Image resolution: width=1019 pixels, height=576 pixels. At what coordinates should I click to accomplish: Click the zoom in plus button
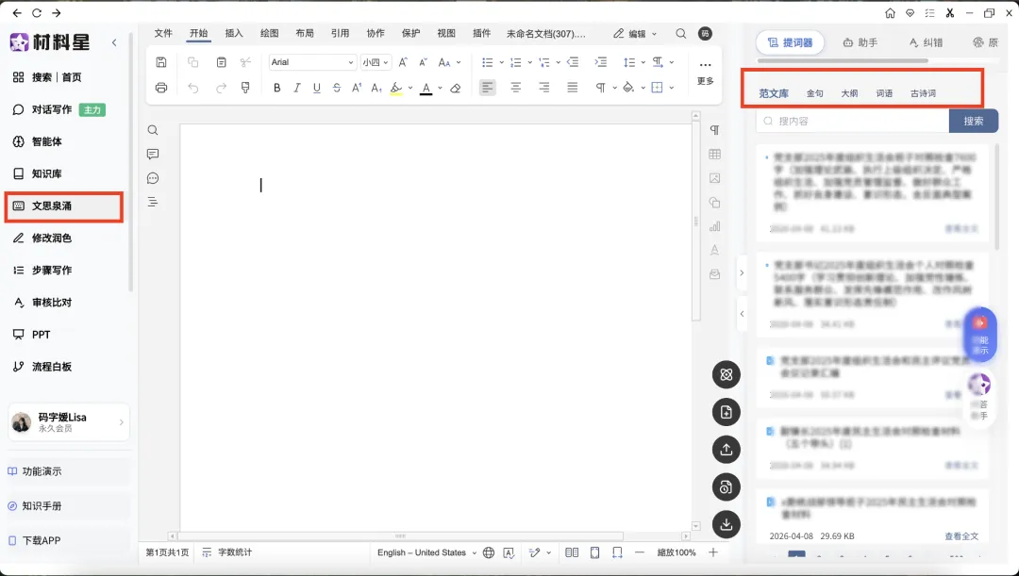coord(713,552)
